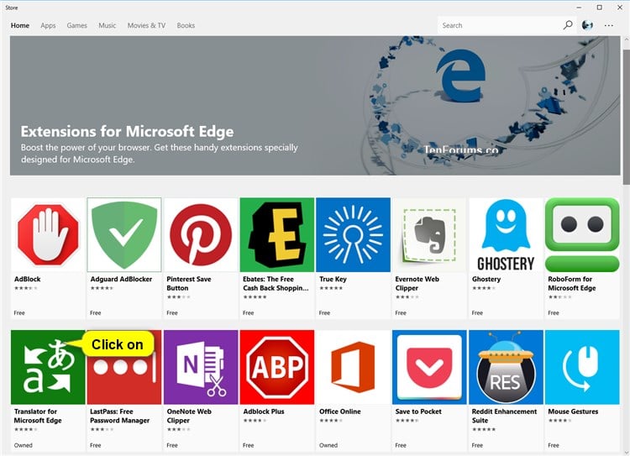Open the OneNote Web Clipper purple icon
This screenshot has width=630, height=456.
(x=201, y=367)
